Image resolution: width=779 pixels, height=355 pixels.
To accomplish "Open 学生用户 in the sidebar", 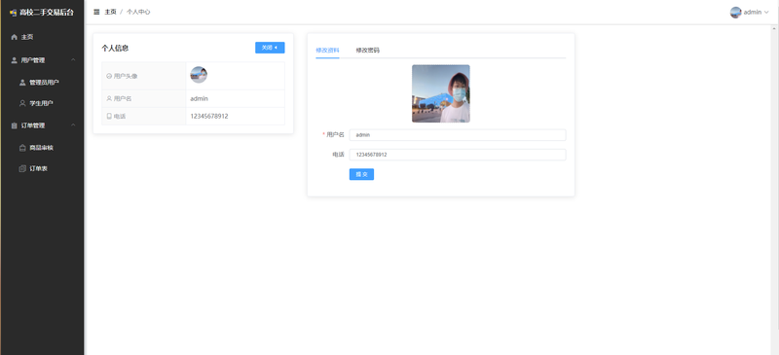I will tap(42, 103).
